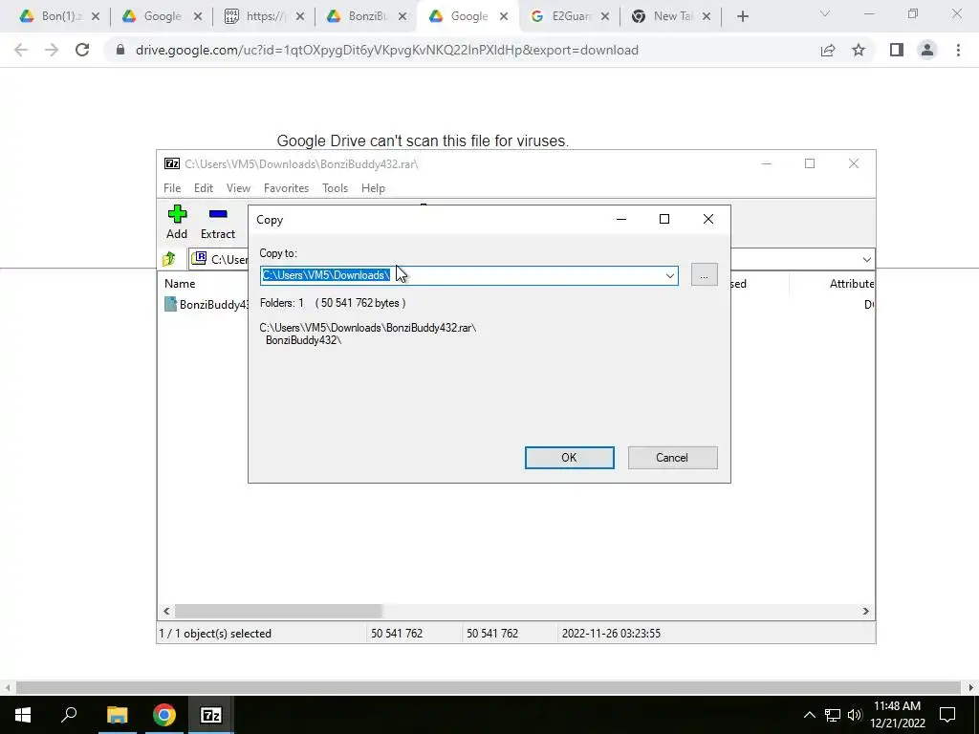Click the Chrome address bar URL
This screenshot has width=979, height=734.
pyautogui.click(x=386, y=50)
